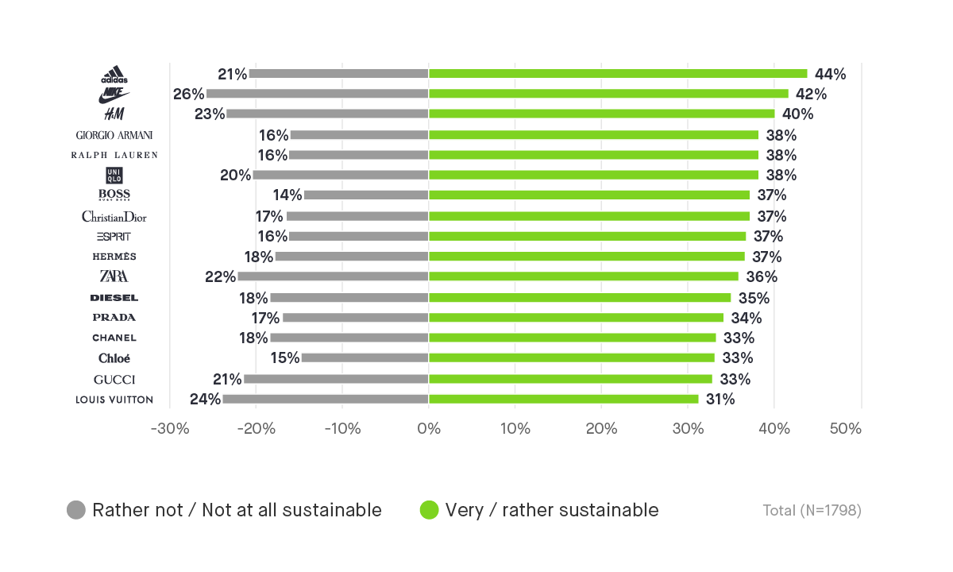Select the BOSS brand logo
This screenshot has width=953, height=572.
[114, 195]
